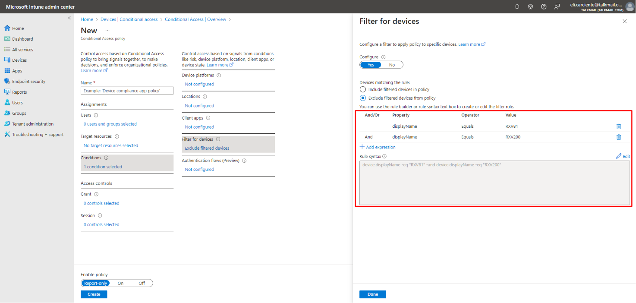Open the settings gear icon
The image size is (636, 303).
point(530,6)
